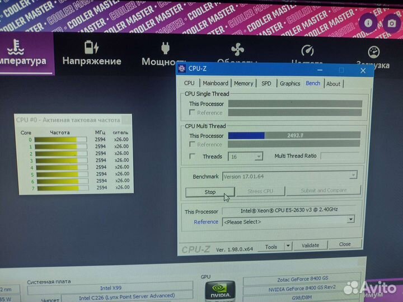Image resolution: width=403 pixels, height=302 pixels.
Task: Select the SPD tab
Action: click(266, 83)
